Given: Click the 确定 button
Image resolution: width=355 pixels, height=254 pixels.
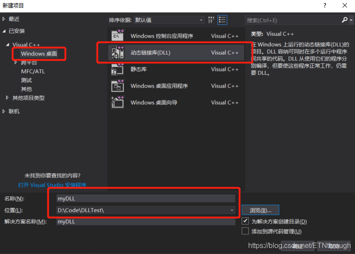Looking at the screenshot, I should [x=297, y=246].
